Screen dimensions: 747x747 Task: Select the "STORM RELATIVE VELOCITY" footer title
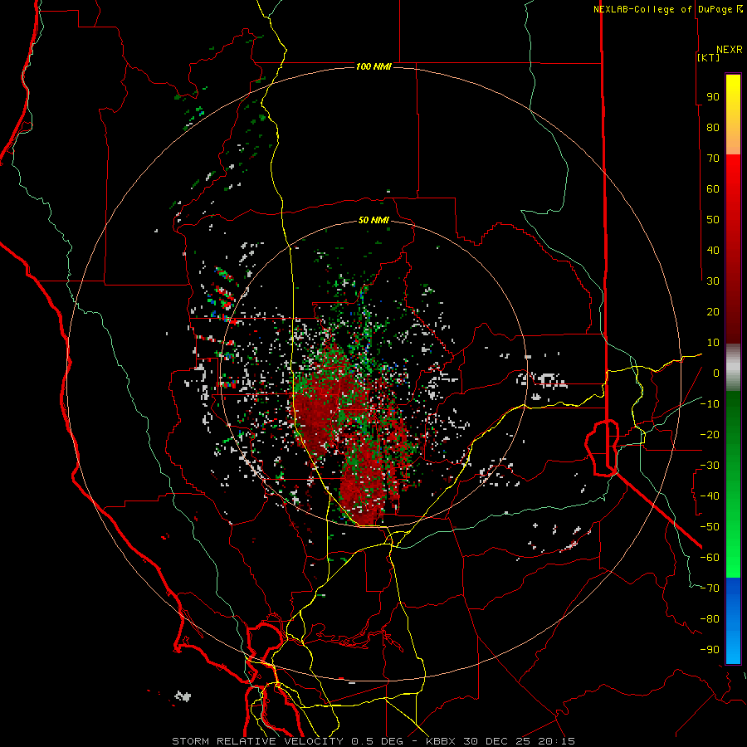point(259,741)
